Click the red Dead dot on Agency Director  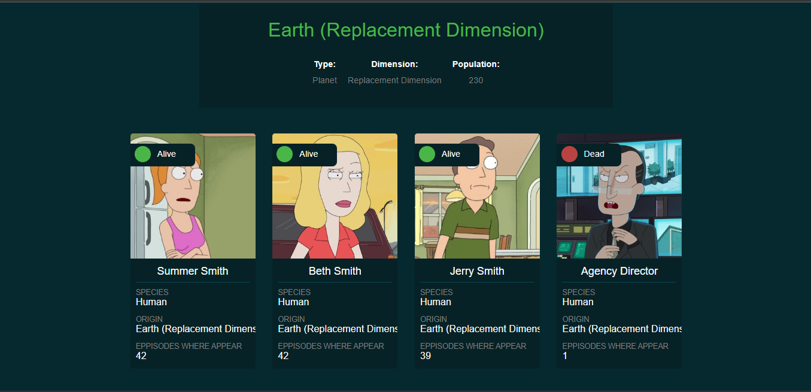(x=569, y=154)
